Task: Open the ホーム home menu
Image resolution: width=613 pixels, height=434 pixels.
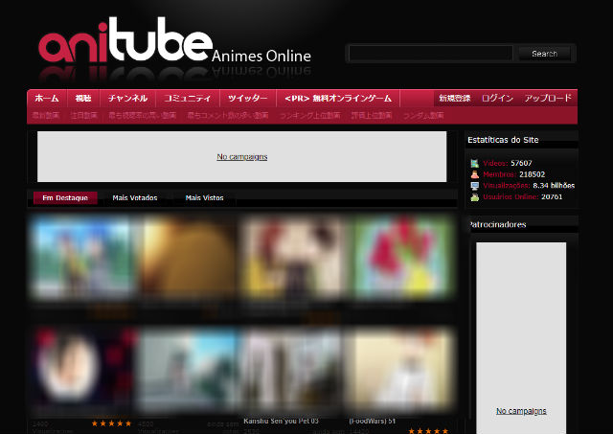Action: point(47,98)
